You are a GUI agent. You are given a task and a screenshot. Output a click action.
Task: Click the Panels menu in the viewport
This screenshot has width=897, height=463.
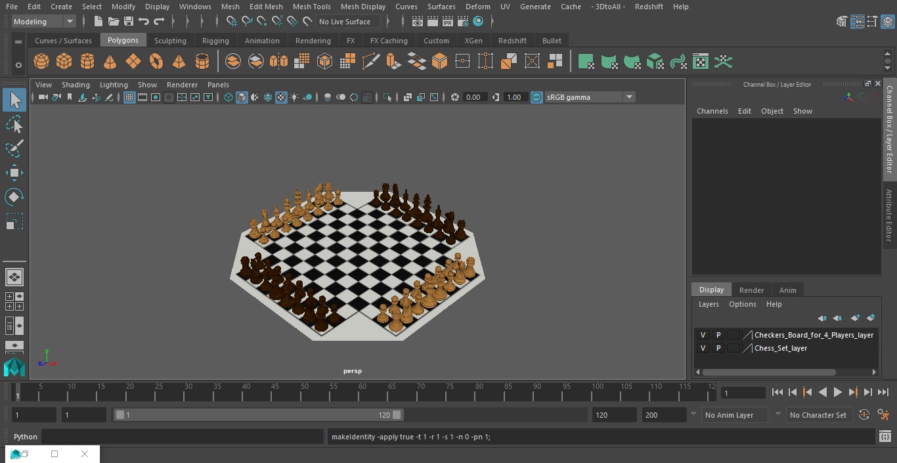[x=218, y=85]
